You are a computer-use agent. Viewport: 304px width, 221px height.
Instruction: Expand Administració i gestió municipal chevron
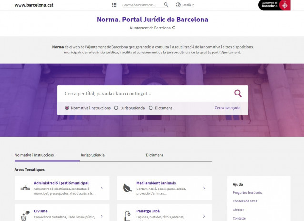pyautogui.click(x=102, y=188)
